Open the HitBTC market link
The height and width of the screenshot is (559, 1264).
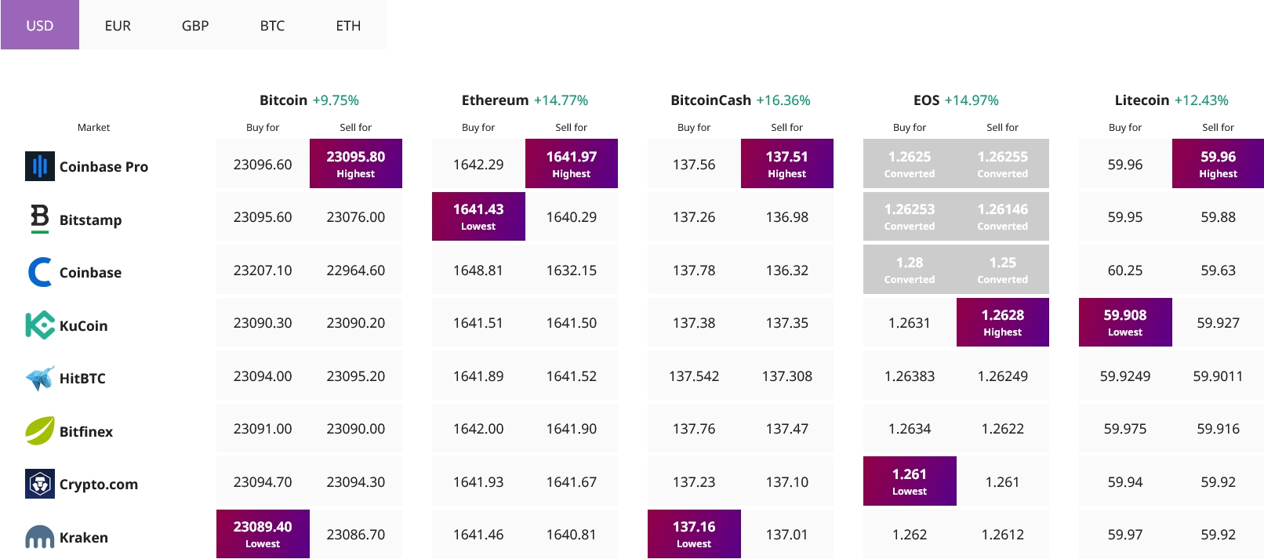pyautogui.click(x=82, y=379)
